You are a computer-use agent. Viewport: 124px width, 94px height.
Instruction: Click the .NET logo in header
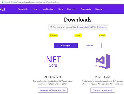pos(3,9)
